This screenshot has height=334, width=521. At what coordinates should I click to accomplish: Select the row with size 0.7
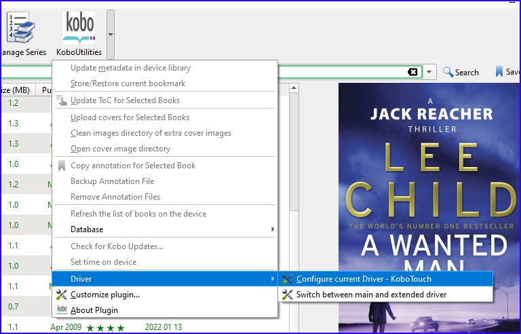click(x=26, y=307)
